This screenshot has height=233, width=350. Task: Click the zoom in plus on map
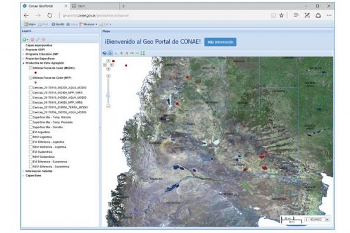point(108,76)
